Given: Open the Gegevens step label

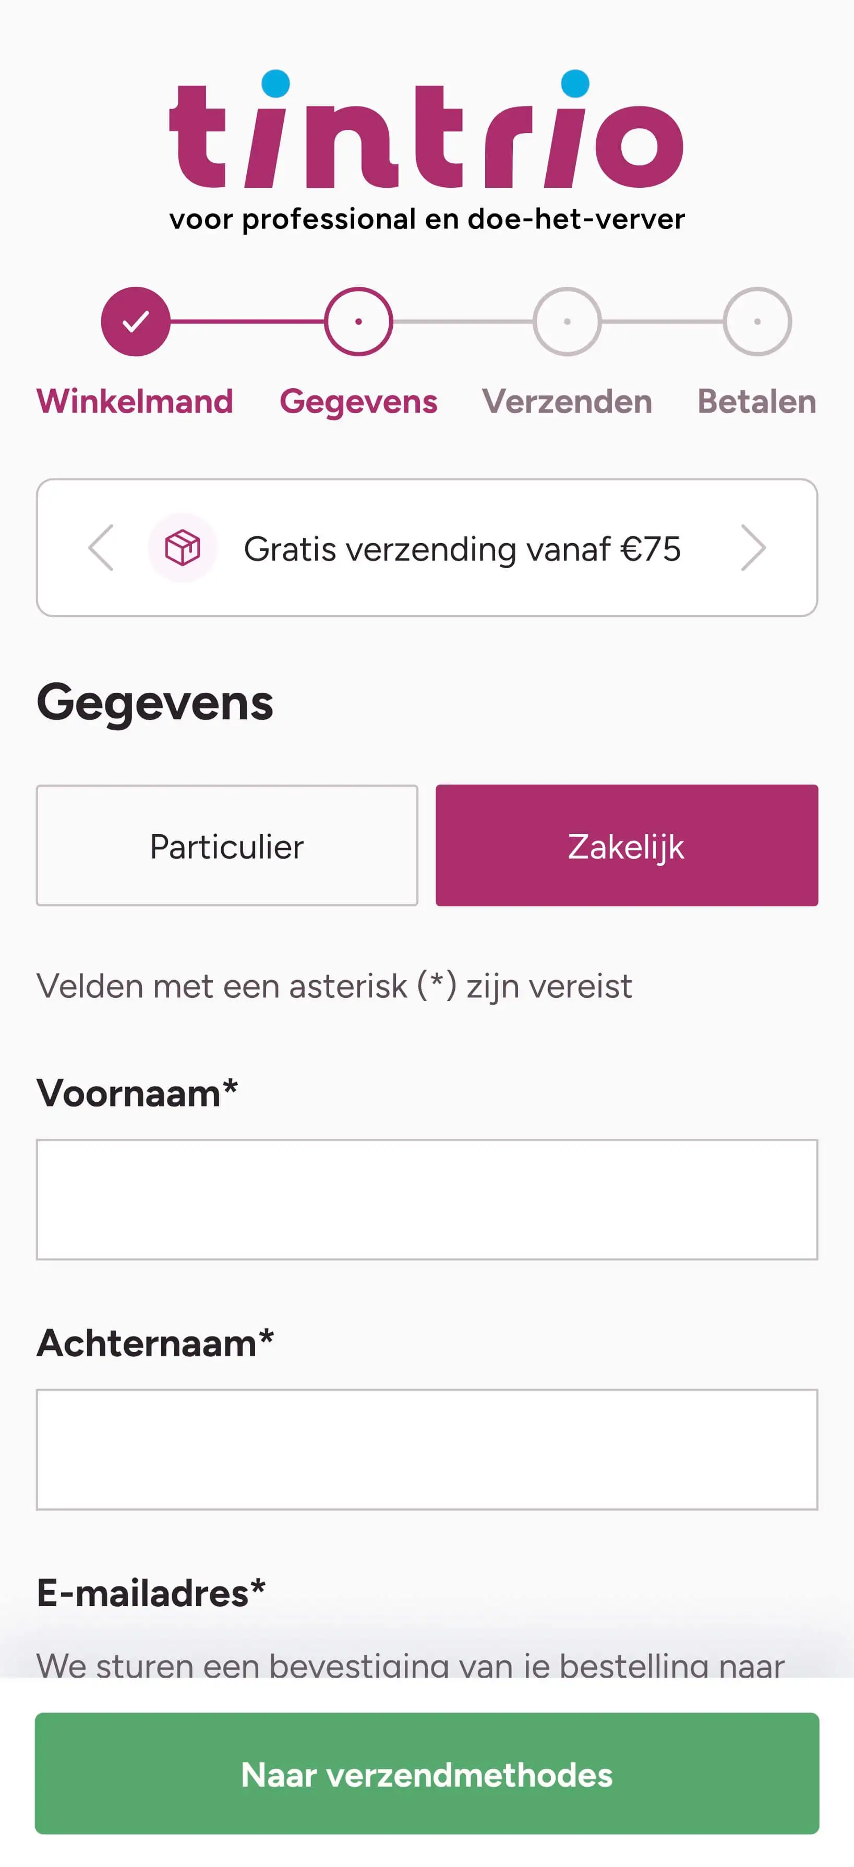Looking at the screenshot, I should click(358, 402).
